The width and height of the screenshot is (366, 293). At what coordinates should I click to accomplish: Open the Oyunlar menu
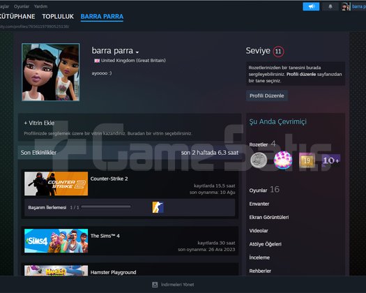coord(22,6)
